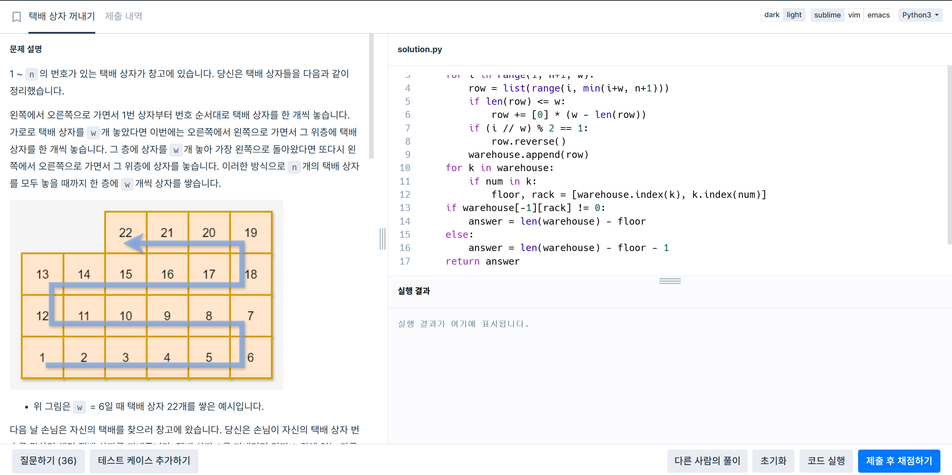Switch to 제출 내역 tab
The height and width of the screenshot is (475, 952).
123,16
